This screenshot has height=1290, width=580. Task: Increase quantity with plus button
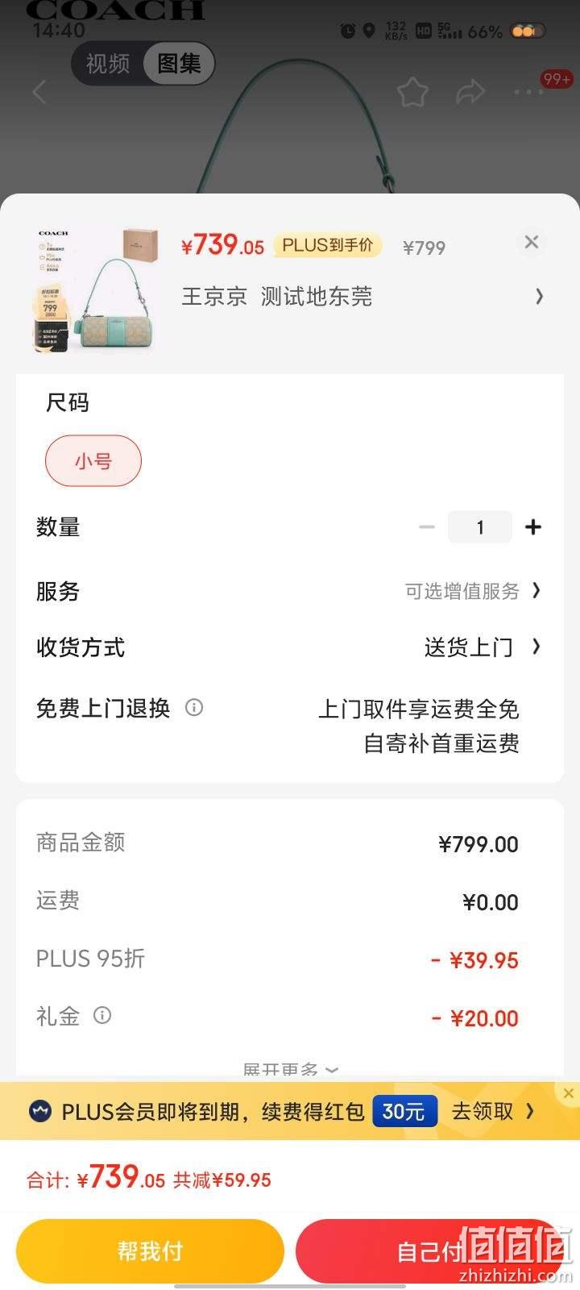tap(533, 527)
